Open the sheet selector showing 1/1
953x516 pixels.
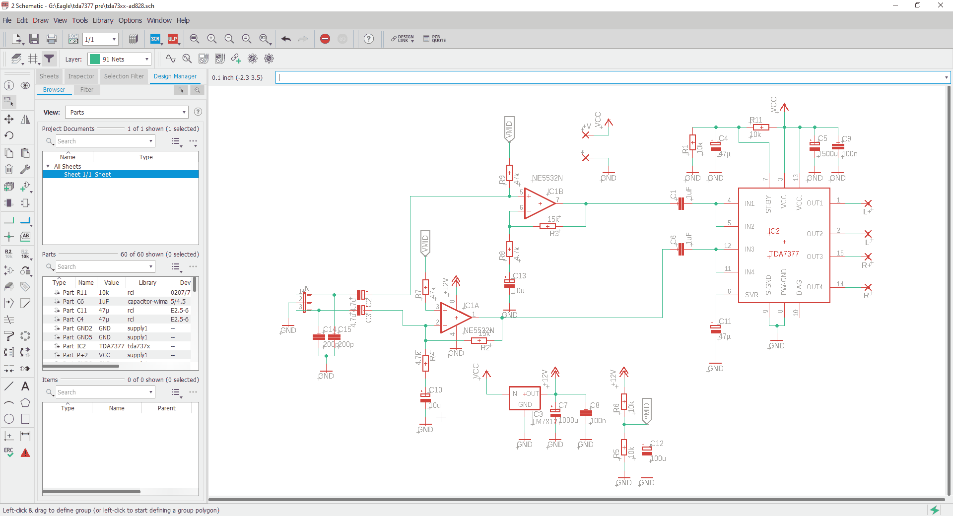[x=100, y=39]
